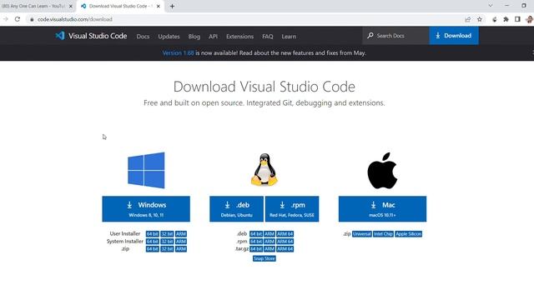Select Linux .deb ARM

(x=270, y=234)
